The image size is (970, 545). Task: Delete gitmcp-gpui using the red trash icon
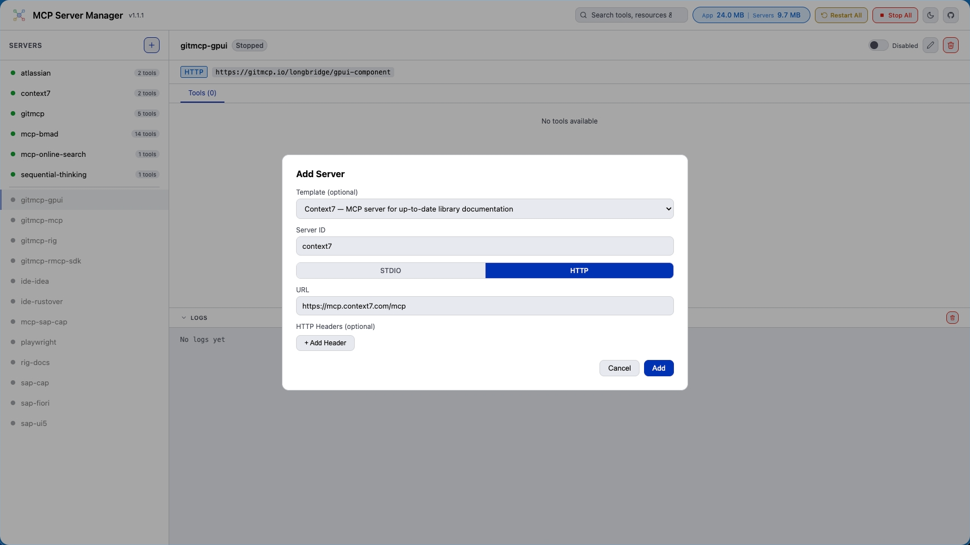[x=952, y=45]
